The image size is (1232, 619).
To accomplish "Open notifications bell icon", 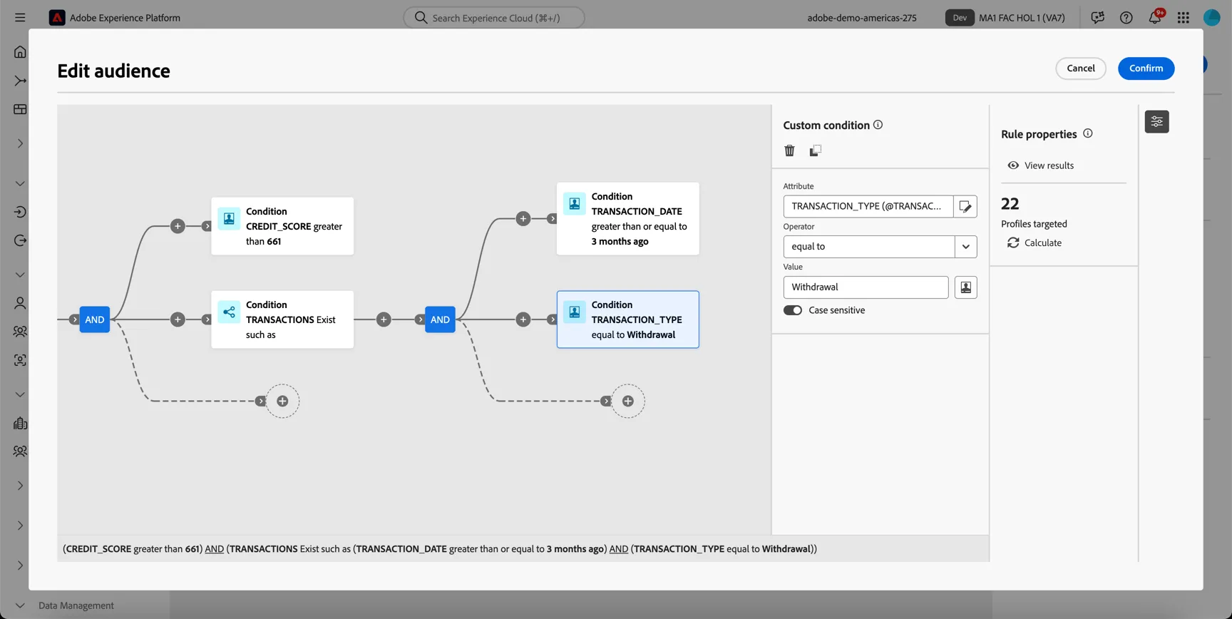I will pyautogui.click(x=1155, y=18).
